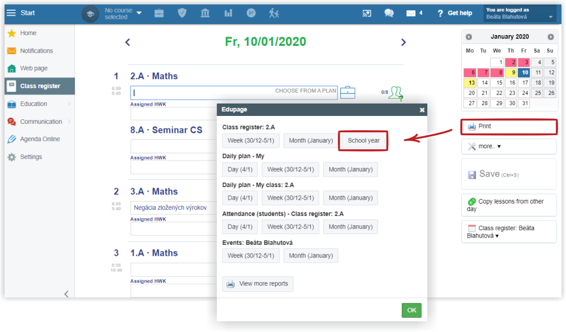Screen dimensions: 566x332
Task: Select January 10 in calendar
Action: pyautogui.click(x=524, y=72)
